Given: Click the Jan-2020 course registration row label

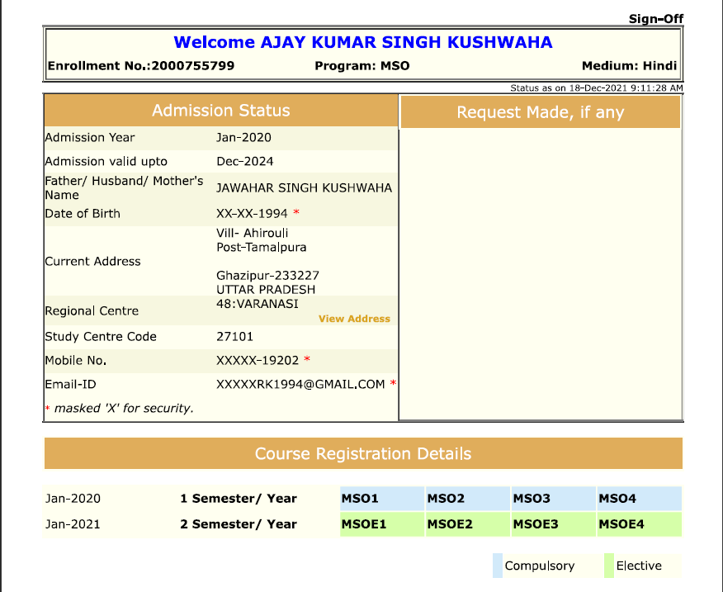Looking at the screenshot, I should [x=73, y=499].
